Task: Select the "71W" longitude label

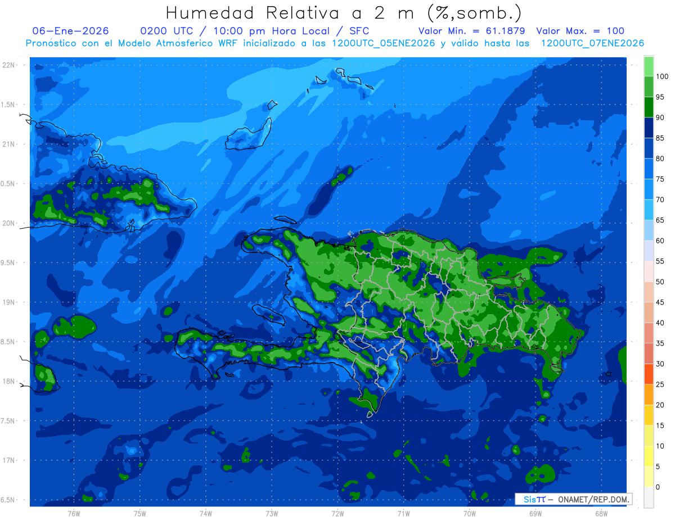Action: coord(403,513)
